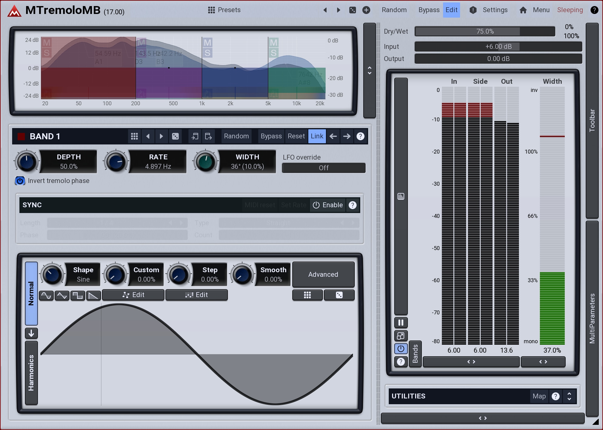603x430 pixels.
Task: Pause the level meters
Action: click(x=401, y=323)
